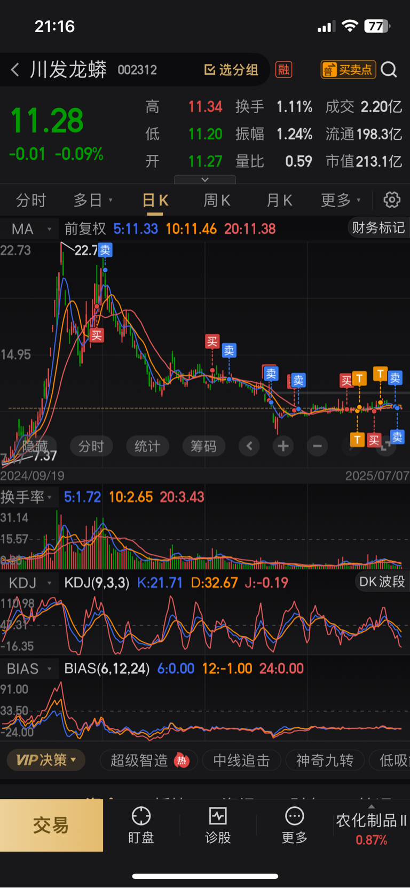Expand the VIP决策 dropdown

(x=46, y=760)
